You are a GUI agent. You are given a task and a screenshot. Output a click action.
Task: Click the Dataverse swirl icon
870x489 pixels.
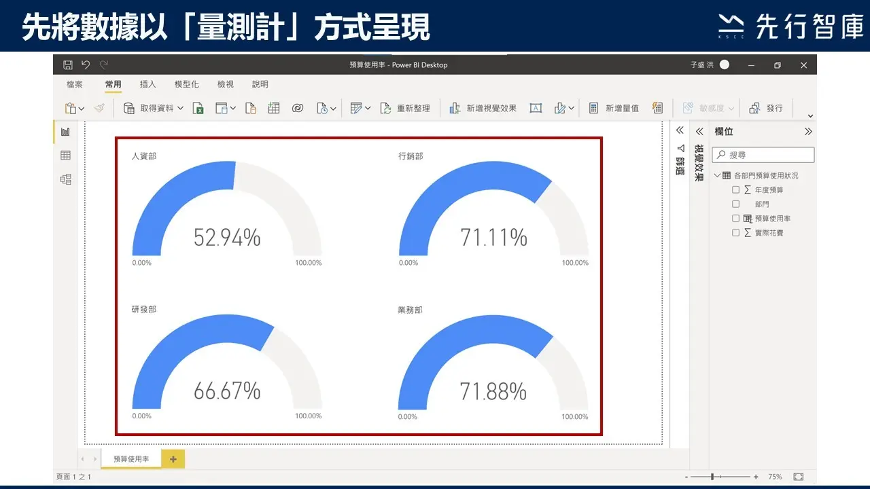click(297, 108)
